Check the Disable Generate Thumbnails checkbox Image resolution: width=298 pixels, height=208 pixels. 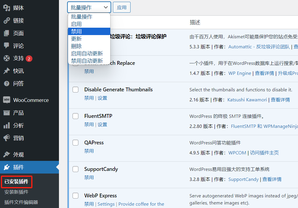click(75, 90)
